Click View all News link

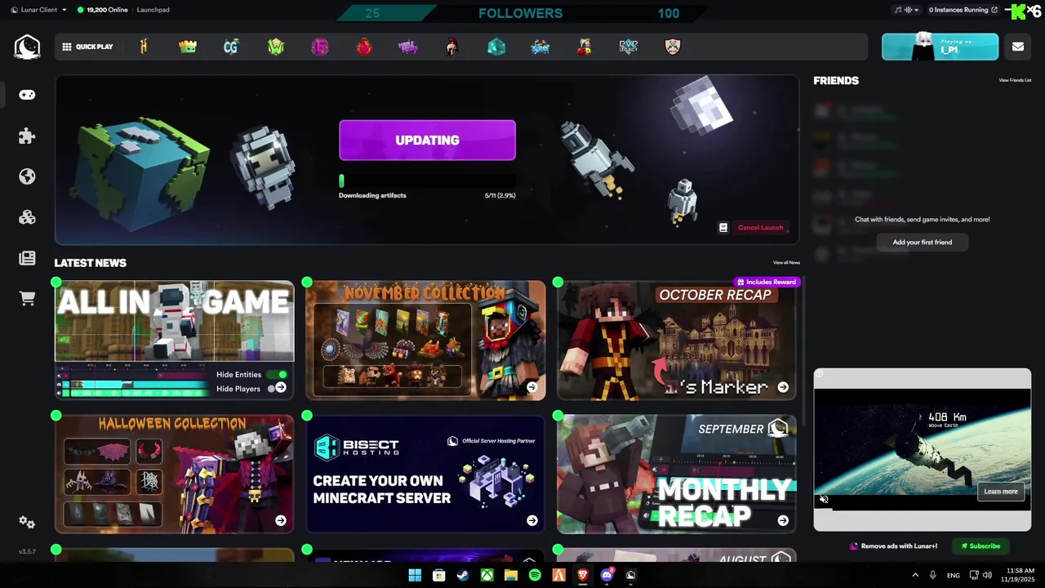click(786, 263)
